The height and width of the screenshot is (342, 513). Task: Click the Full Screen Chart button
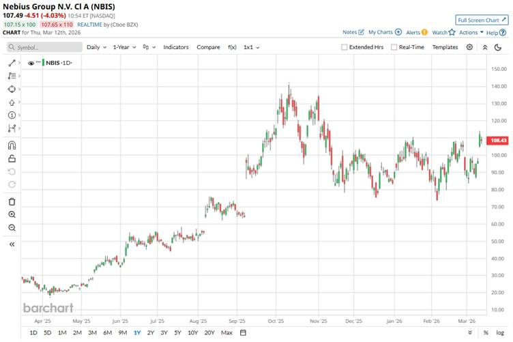[x=482, y=20]
